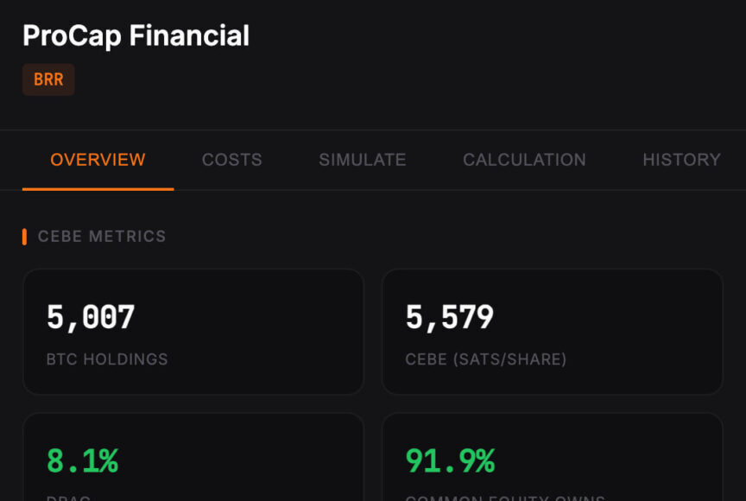This screenshot has height=501, width=746.
Task: Click the CEBE (sats/share) label
Action: [x=485, y=359]
